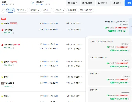The image size is (132, 102).
Task: Click CO2 info icon in card returning 14:40
Action: click(x=13, y=86)
